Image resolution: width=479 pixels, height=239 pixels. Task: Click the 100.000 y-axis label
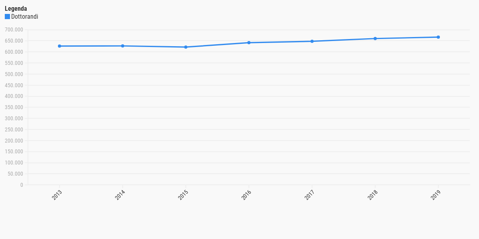point(14,163)
